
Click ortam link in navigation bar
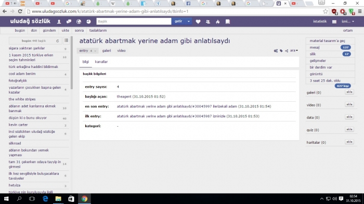(x=348, y=31)
